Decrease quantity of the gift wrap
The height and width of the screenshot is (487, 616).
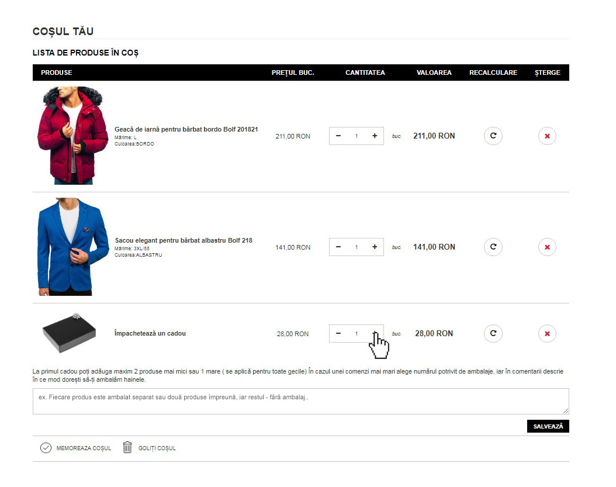coord(338,334)
